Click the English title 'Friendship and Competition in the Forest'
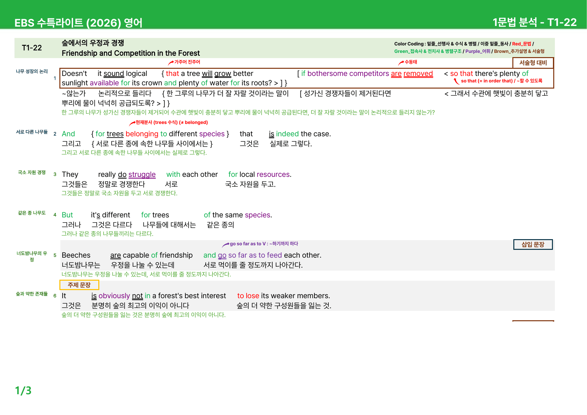587x415 pixels. [x=131, y=53]
